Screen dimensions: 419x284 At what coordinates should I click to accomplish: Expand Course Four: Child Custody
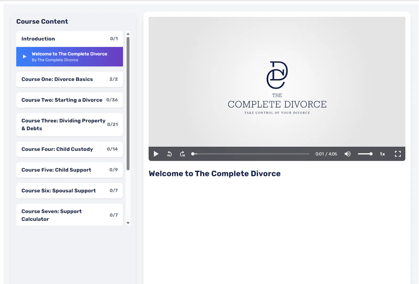pos(70,149)
